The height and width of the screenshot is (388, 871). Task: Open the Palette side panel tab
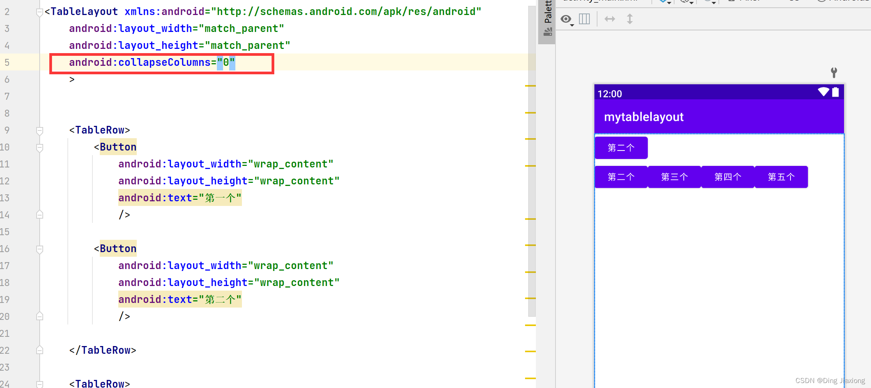click(547, 19)
